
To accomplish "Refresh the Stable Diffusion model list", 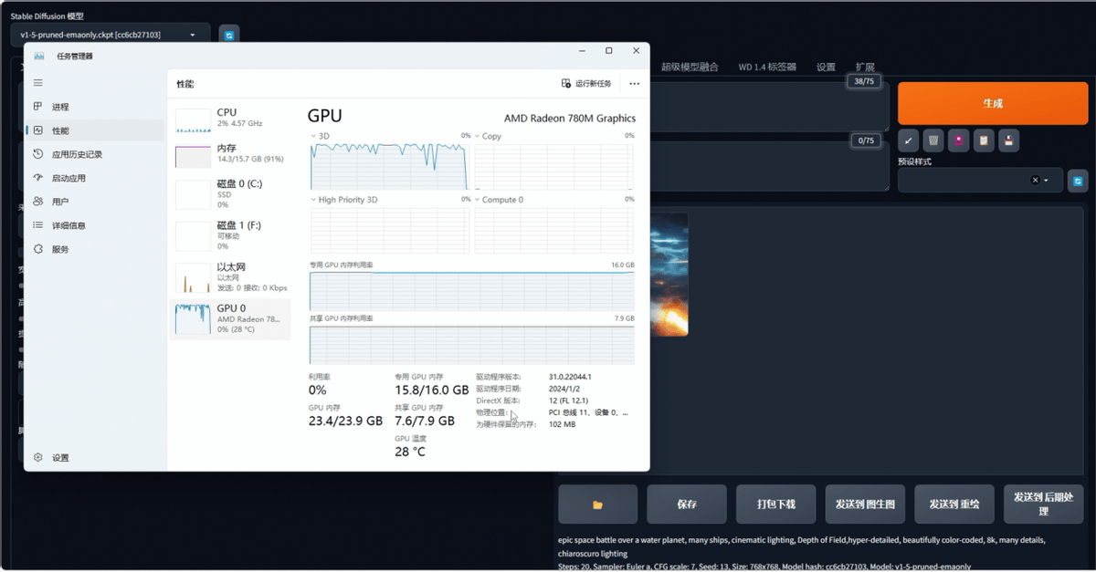I will tap(229, 36).
